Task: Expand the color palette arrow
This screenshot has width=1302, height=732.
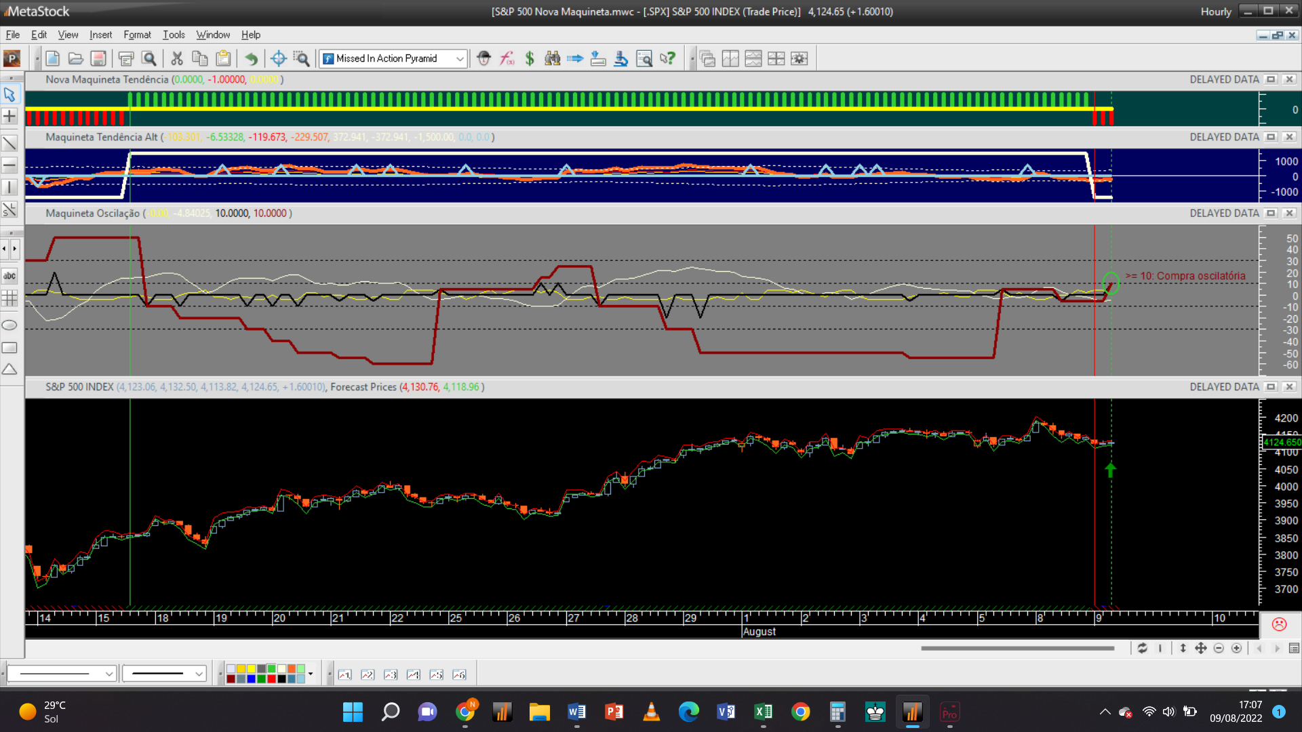Action: tap(311, 674)
